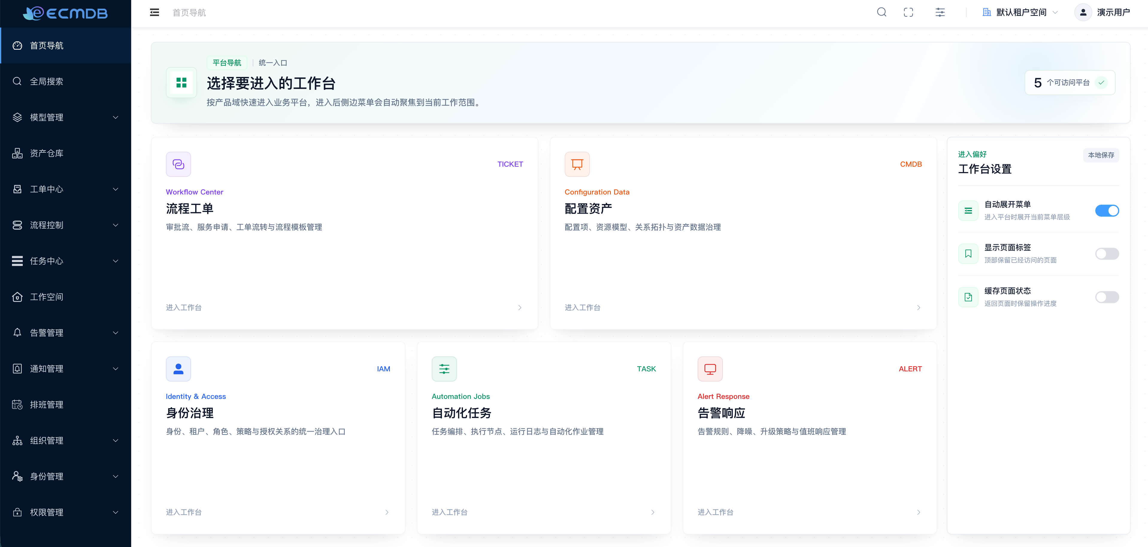Click the 流程控制 server icon
Screen dimensions: 1148x547
click(17, 225)
